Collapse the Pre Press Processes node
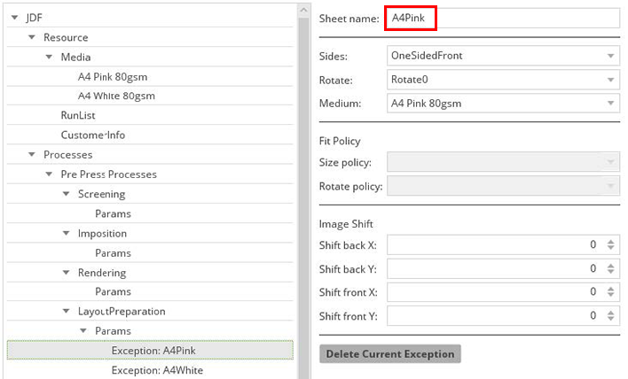Image resolution: width=628 pixels, height=379 pixels. point(50,174)
